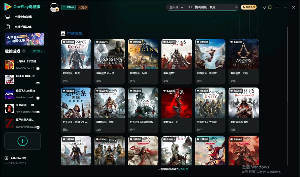Image resolution: width=300 pixels, height=177 pixels.
Task: Open the customer service headset icon
Action: [x=264, y=7]
